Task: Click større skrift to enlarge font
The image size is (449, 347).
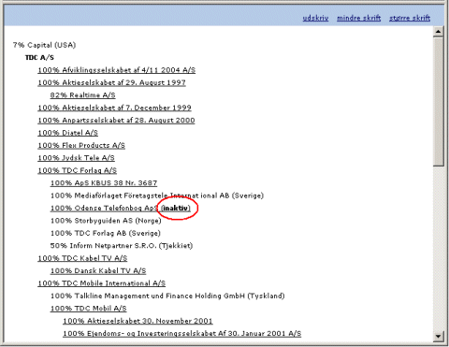Action: (x=410, y=18)
